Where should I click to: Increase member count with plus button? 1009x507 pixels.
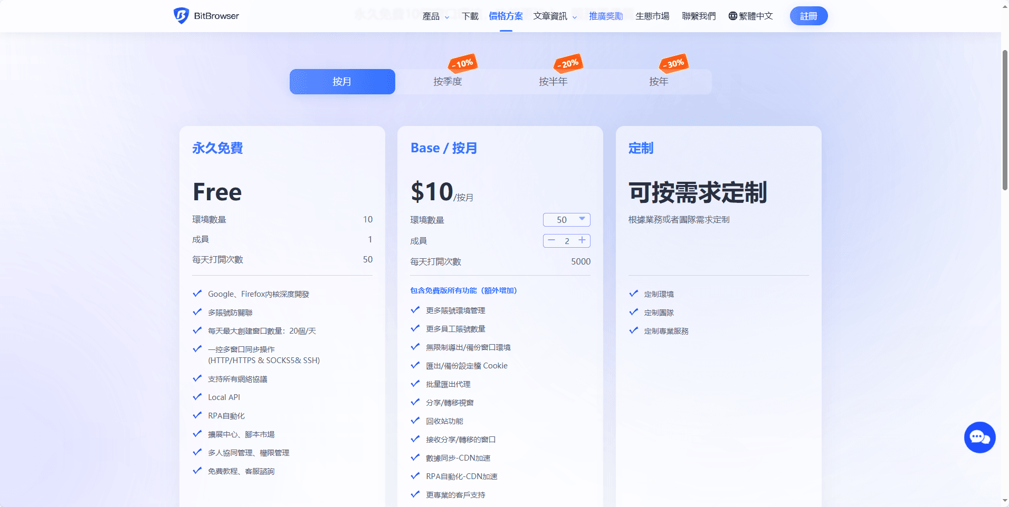click(x=582, y=241)
